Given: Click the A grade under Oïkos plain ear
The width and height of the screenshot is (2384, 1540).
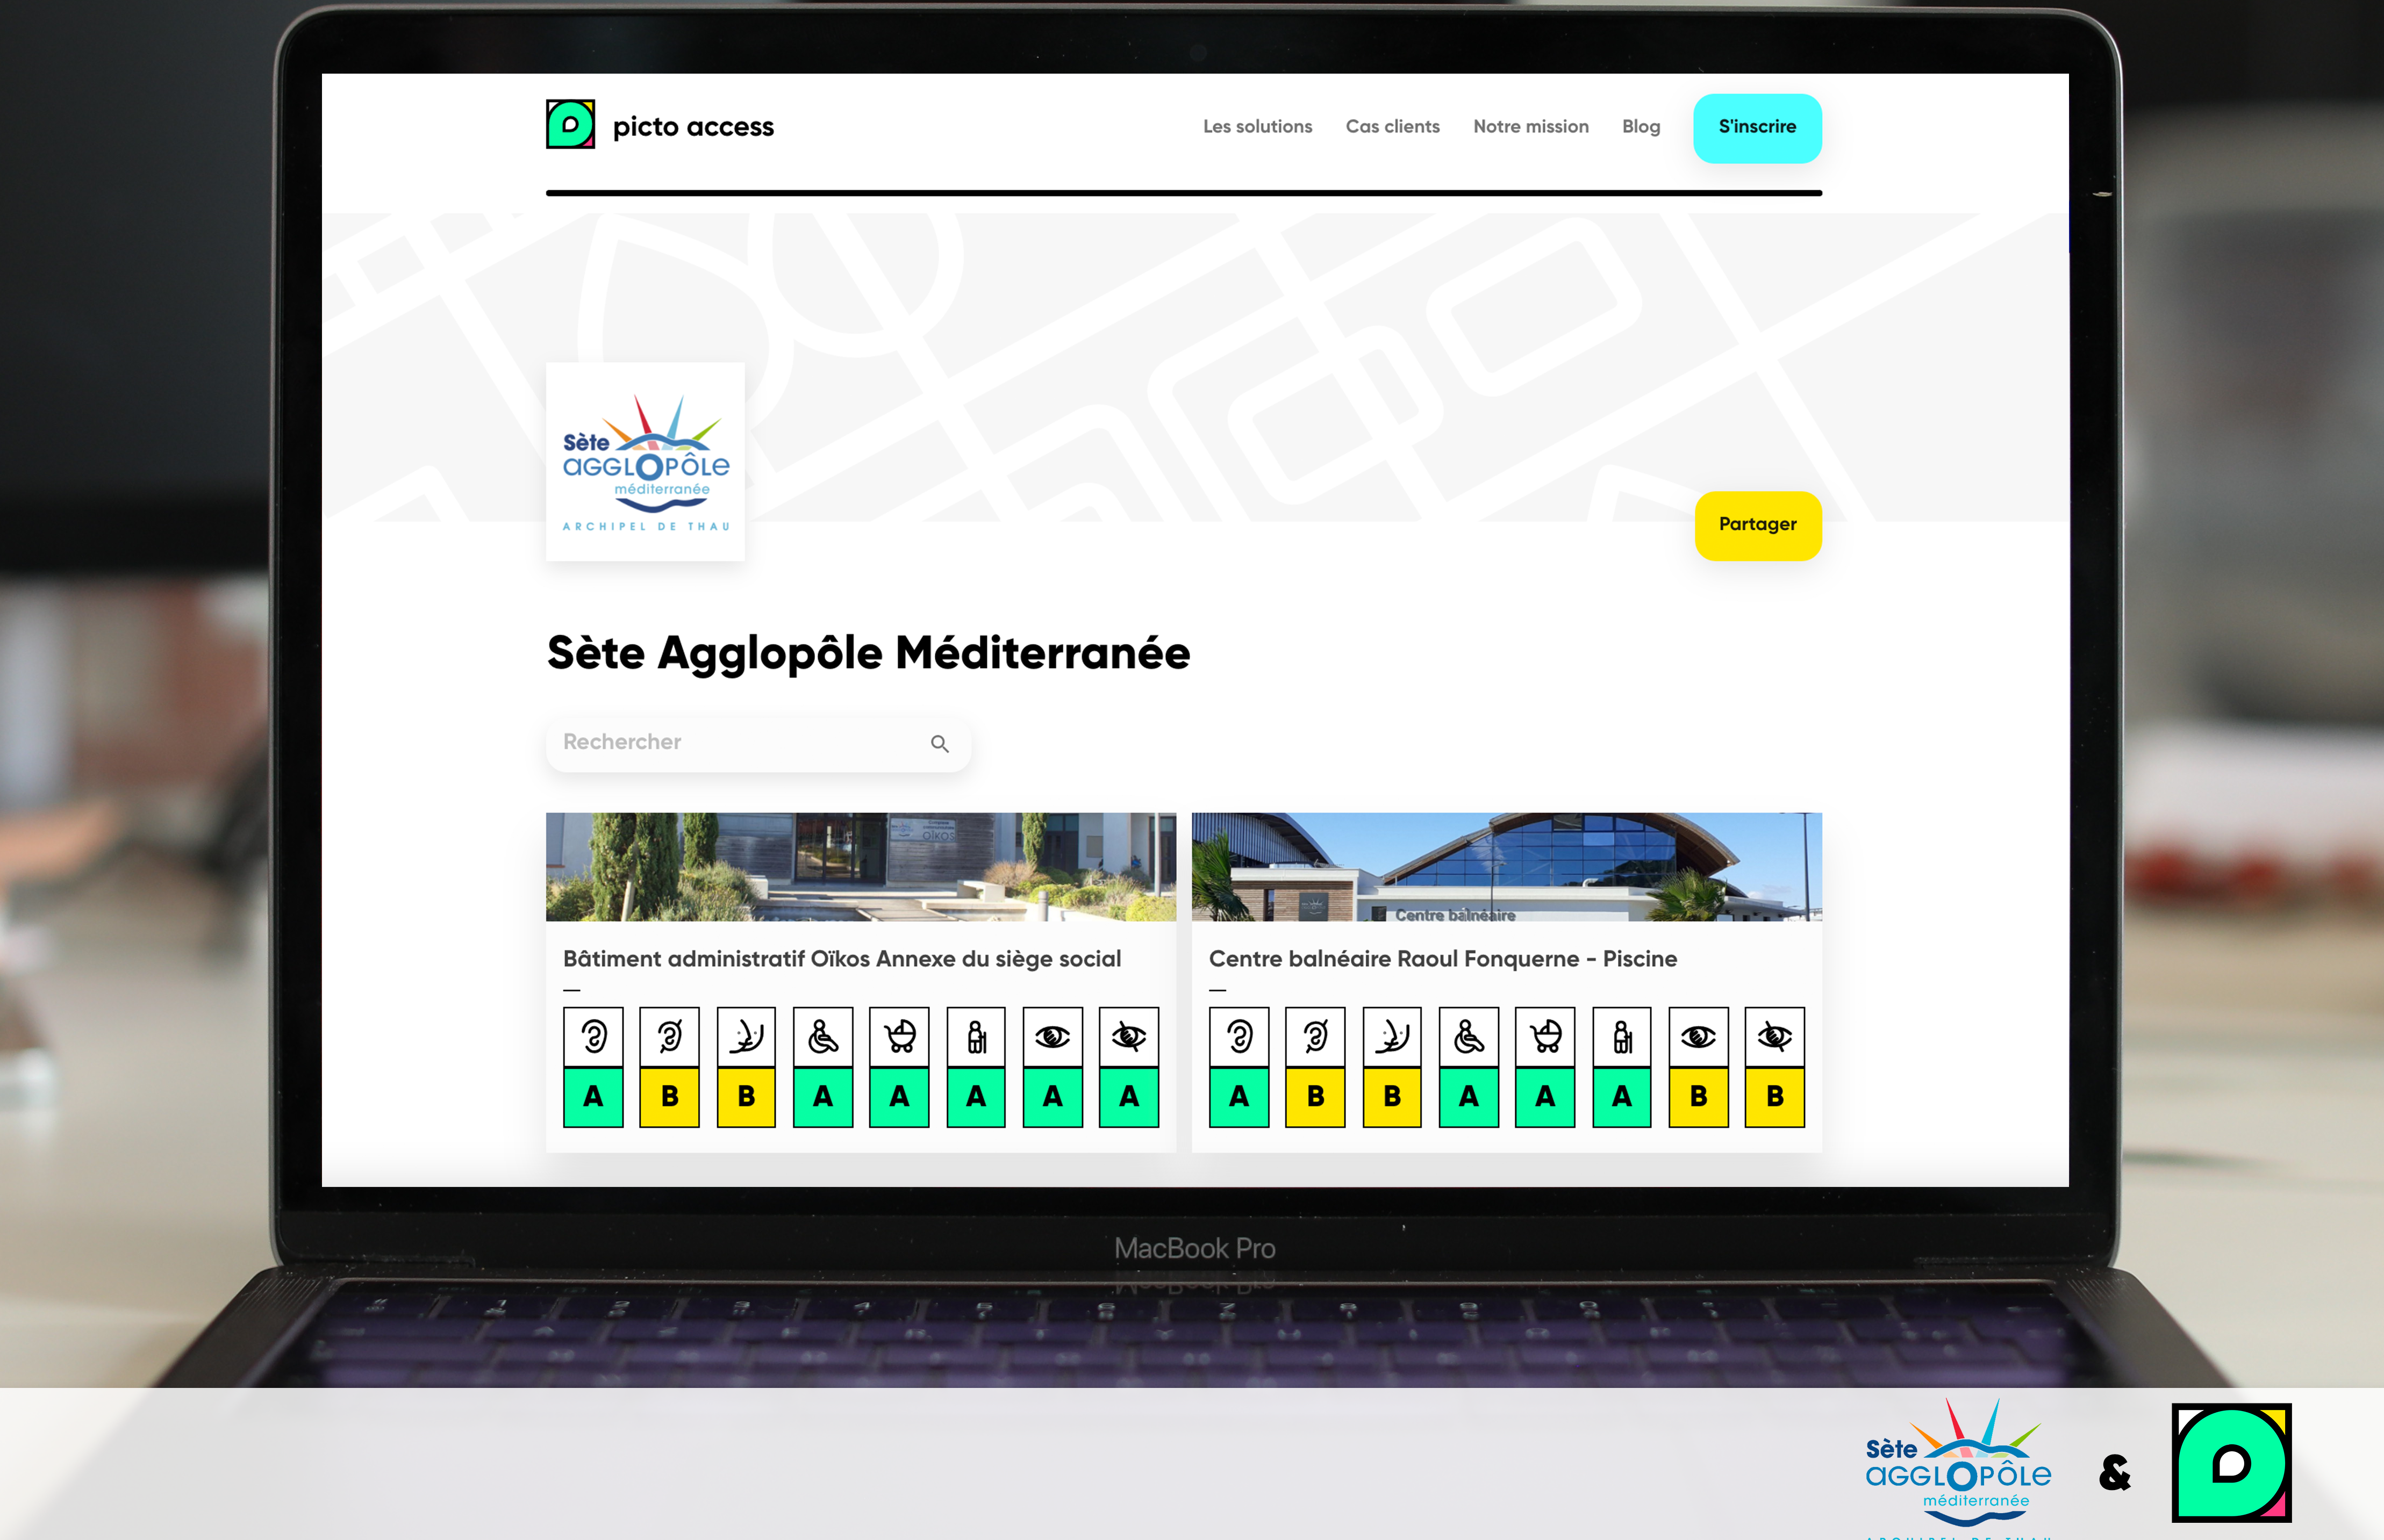Looking at the screenshot, I should pyautogui.click(x=593, y=1097).
